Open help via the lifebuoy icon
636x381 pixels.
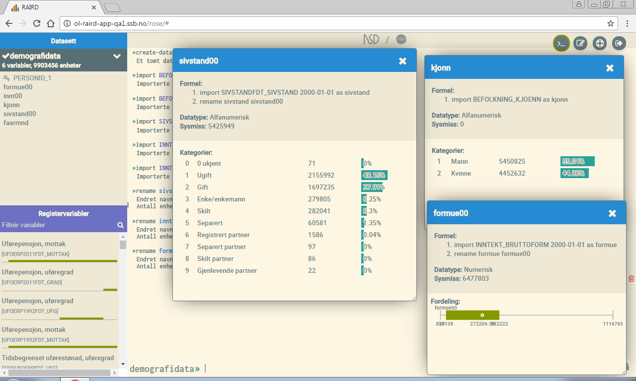pyautogui.click(x=600, y=44)
